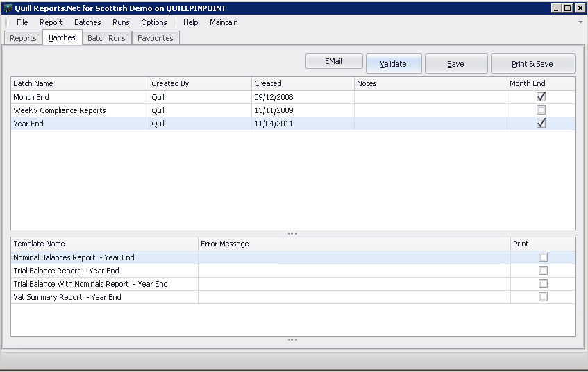Open the Help menu

[x=190, y=22]
